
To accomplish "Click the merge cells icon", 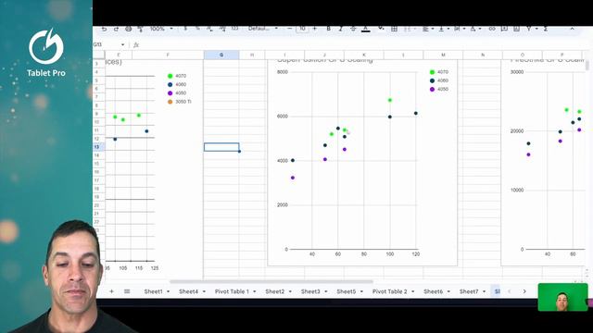I will 407,29.
